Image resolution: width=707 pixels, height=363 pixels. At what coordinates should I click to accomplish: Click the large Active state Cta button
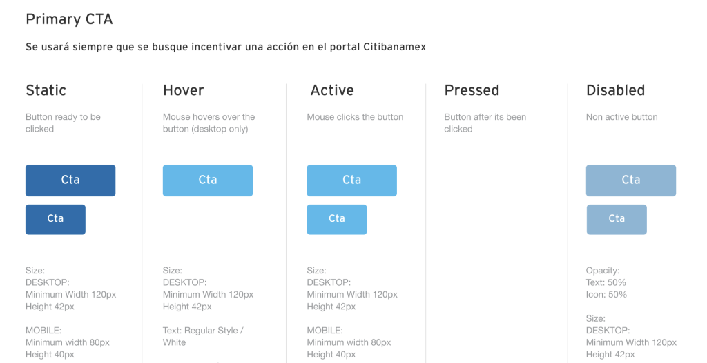pyautogui.click(x=351, y=180)
